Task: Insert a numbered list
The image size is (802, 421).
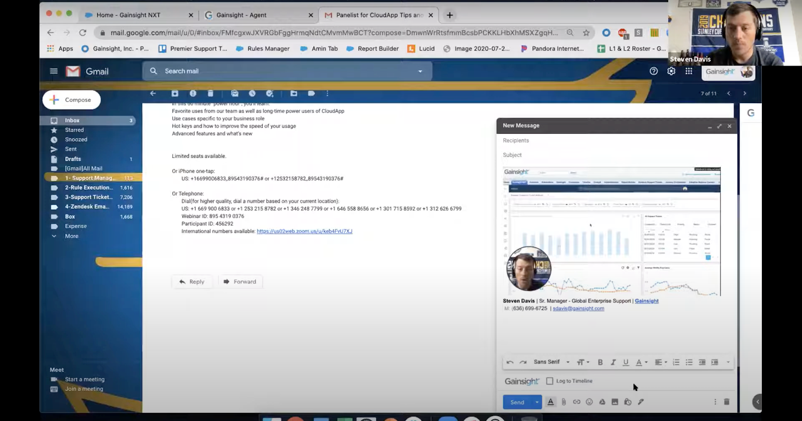Action: click(676, 362)
